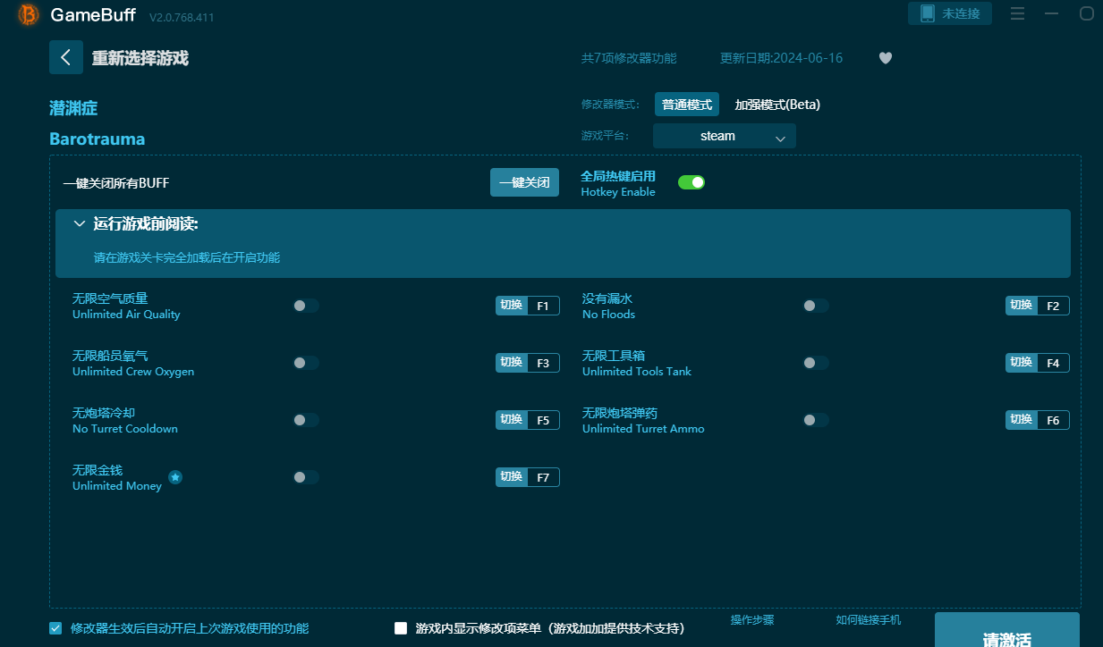Collapse the 运行游戏前阅读 section
1103x647 pixels.
(x=80, y=223)
